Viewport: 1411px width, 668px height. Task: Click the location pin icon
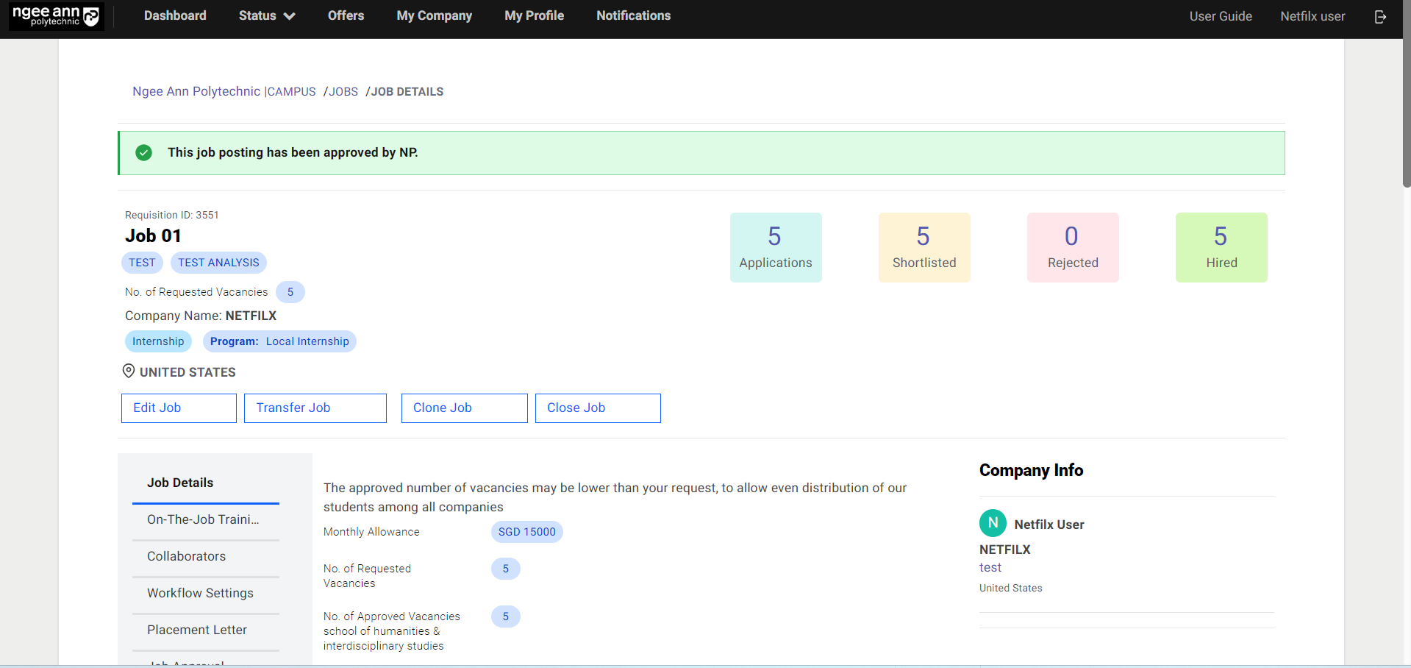(129, 372)
